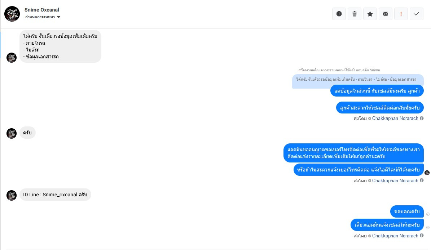Image resolution: width=431 pixels, height=250 pixels.
Task: Select the ID Line Snime_oxcanal message
Action: point(55,195)
